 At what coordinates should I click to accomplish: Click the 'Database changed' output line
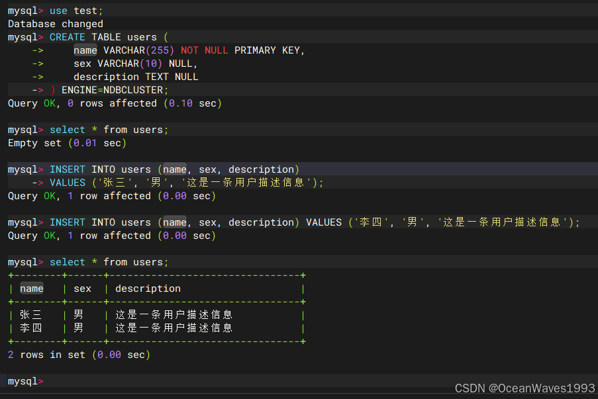coord(56,24)
